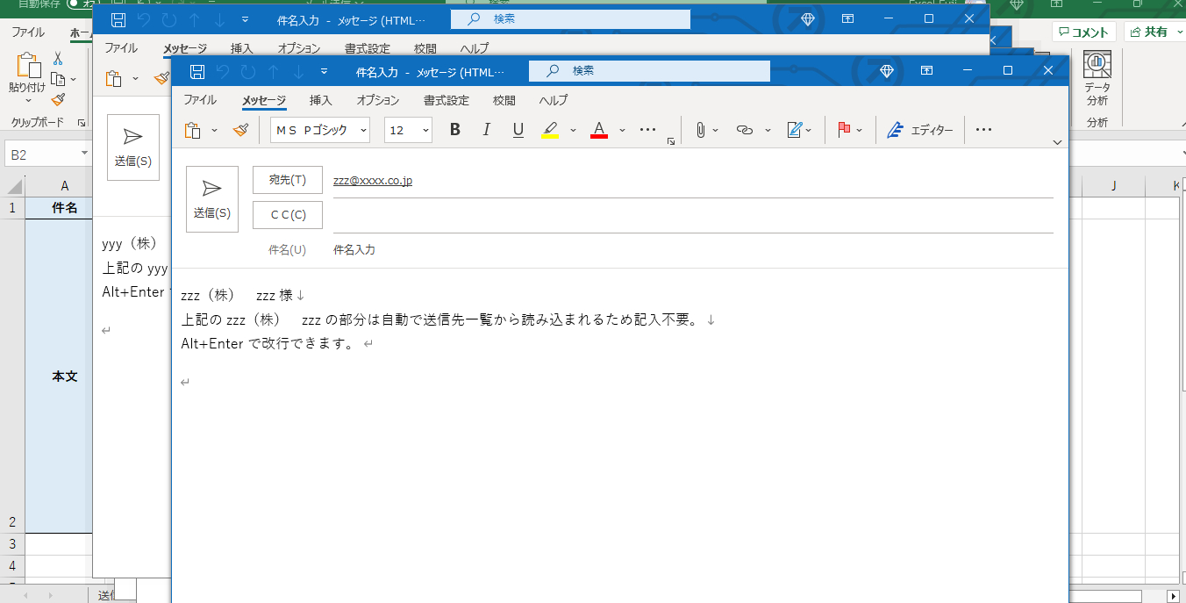Apply yellow text highlight color
Image resolution: width=1186 pixels, height=603 pixels.
point(550,130)
